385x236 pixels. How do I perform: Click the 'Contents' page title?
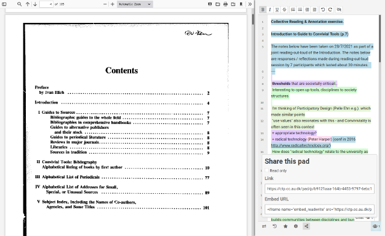pyautogui.click(x=122, y=70)
